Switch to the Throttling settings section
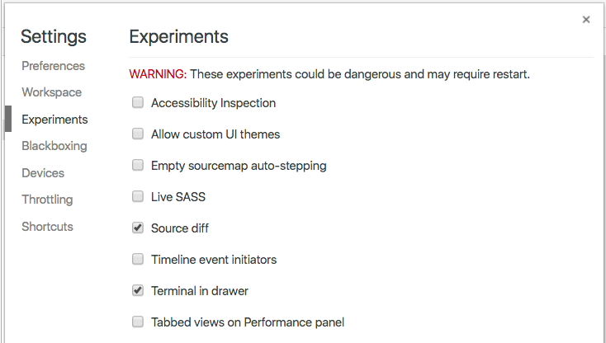The image size is (606, 343). pos(47,200)
